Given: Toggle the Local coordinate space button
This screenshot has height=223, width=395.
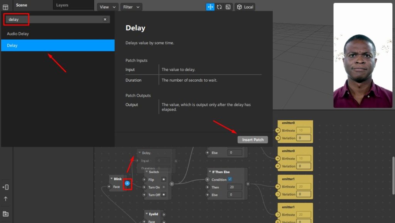Looking at the screenshot, I should pos(245,7).
